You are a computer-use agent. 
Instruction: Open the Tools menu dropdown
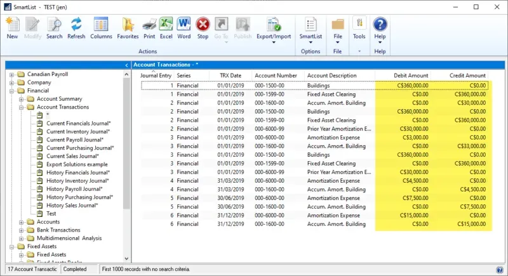[x=359, y=30]
